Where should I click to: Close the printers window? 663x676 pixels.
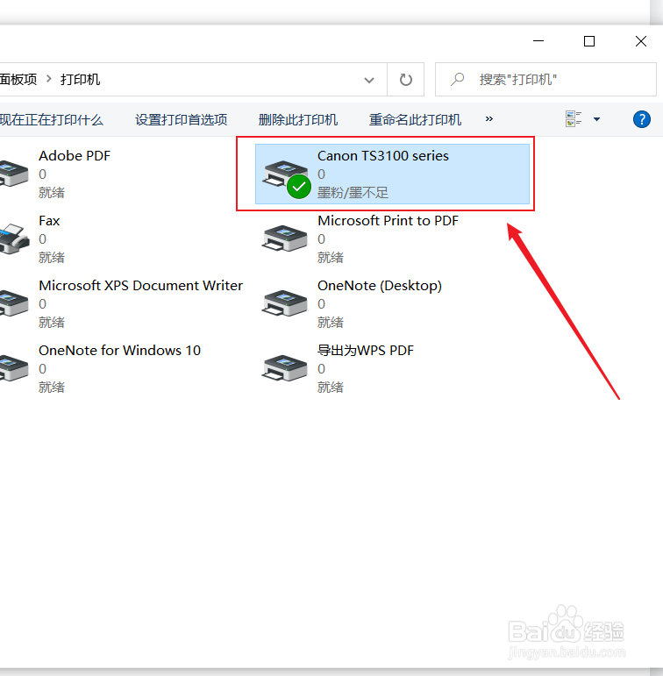pyautogui.click(x=641, y=41)
